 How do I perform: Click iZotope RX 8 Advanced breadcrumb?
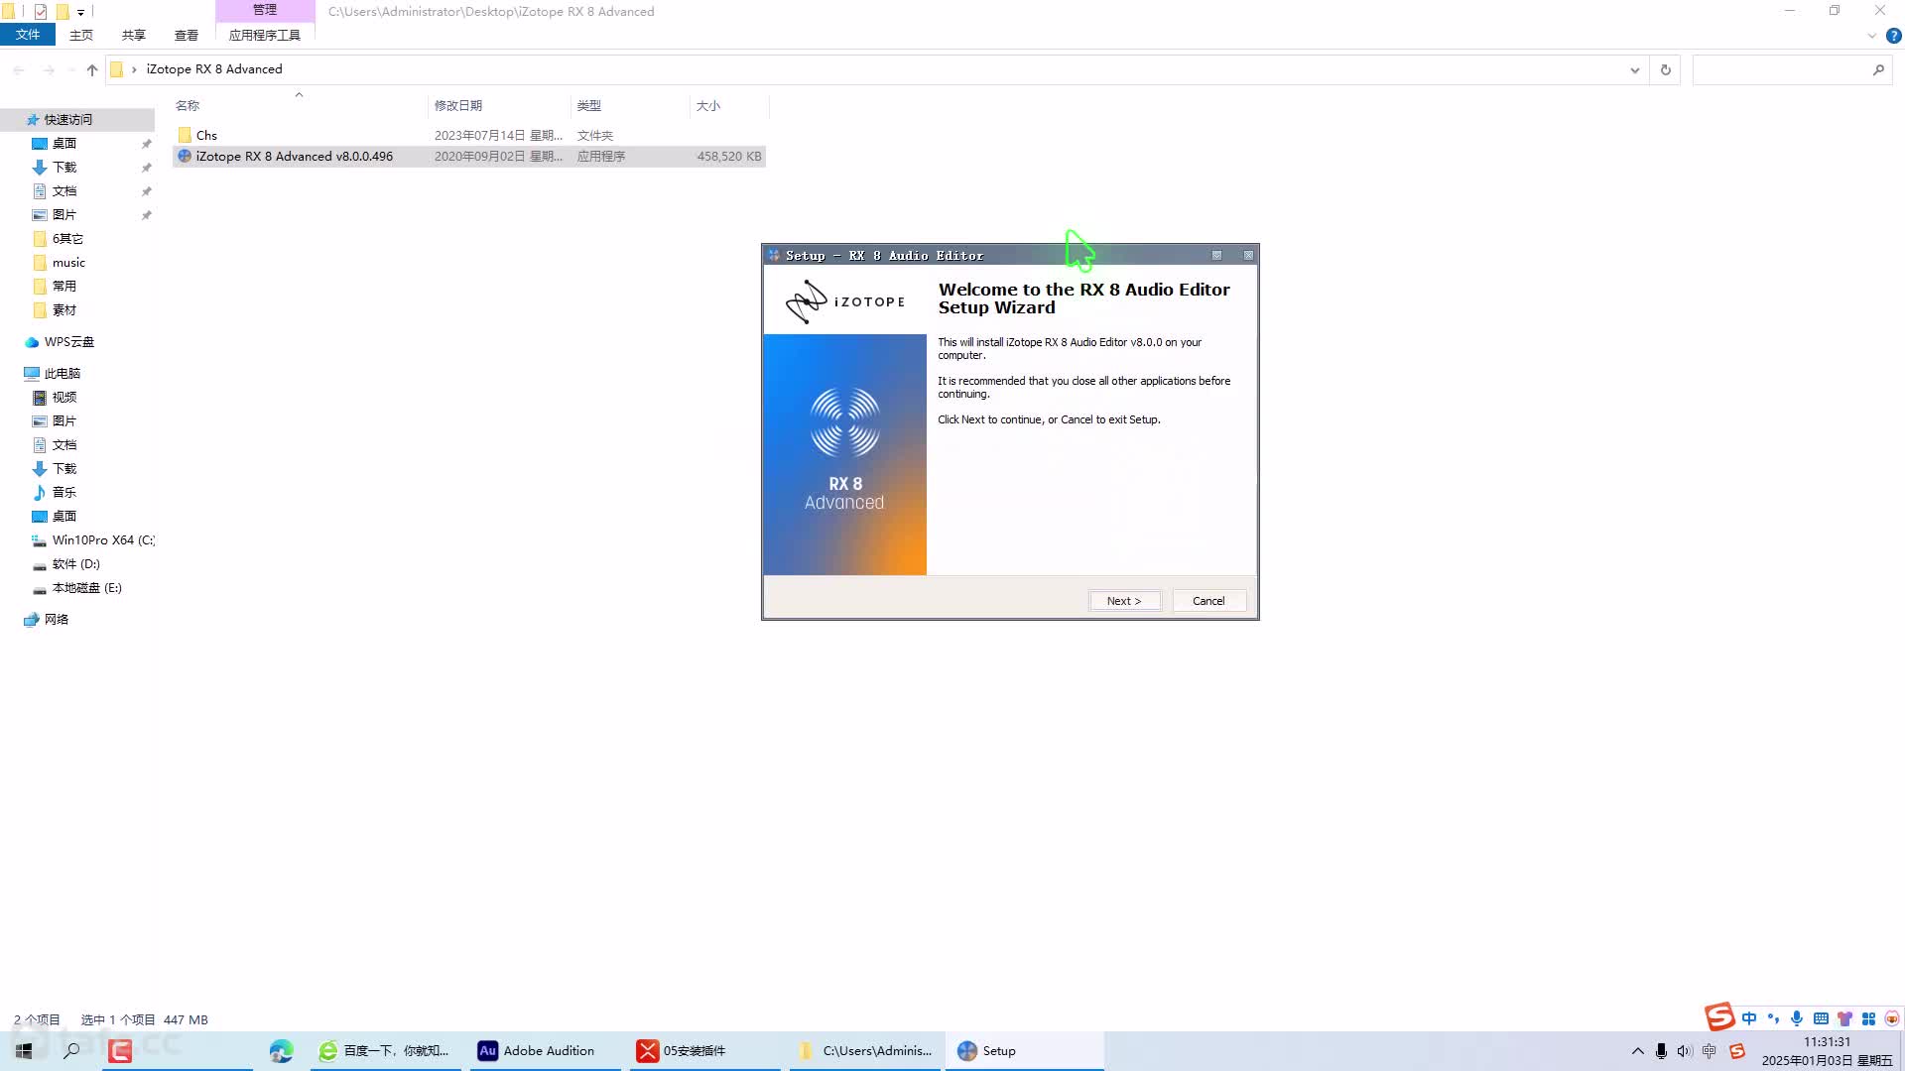pos(214,69)
